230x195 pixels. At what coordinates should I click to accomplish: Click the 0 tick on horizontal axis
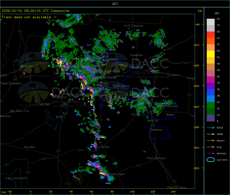30,191
